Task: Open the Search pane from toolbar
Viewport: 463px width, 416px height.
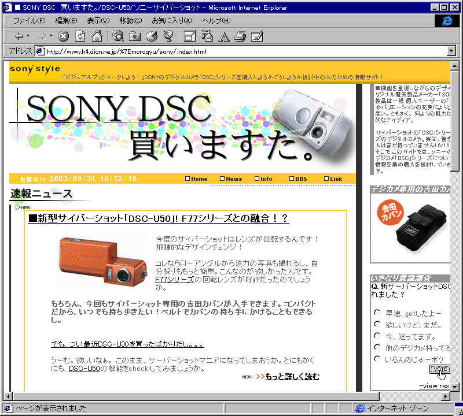Action: pyautogui.click(x=118, y=36)
